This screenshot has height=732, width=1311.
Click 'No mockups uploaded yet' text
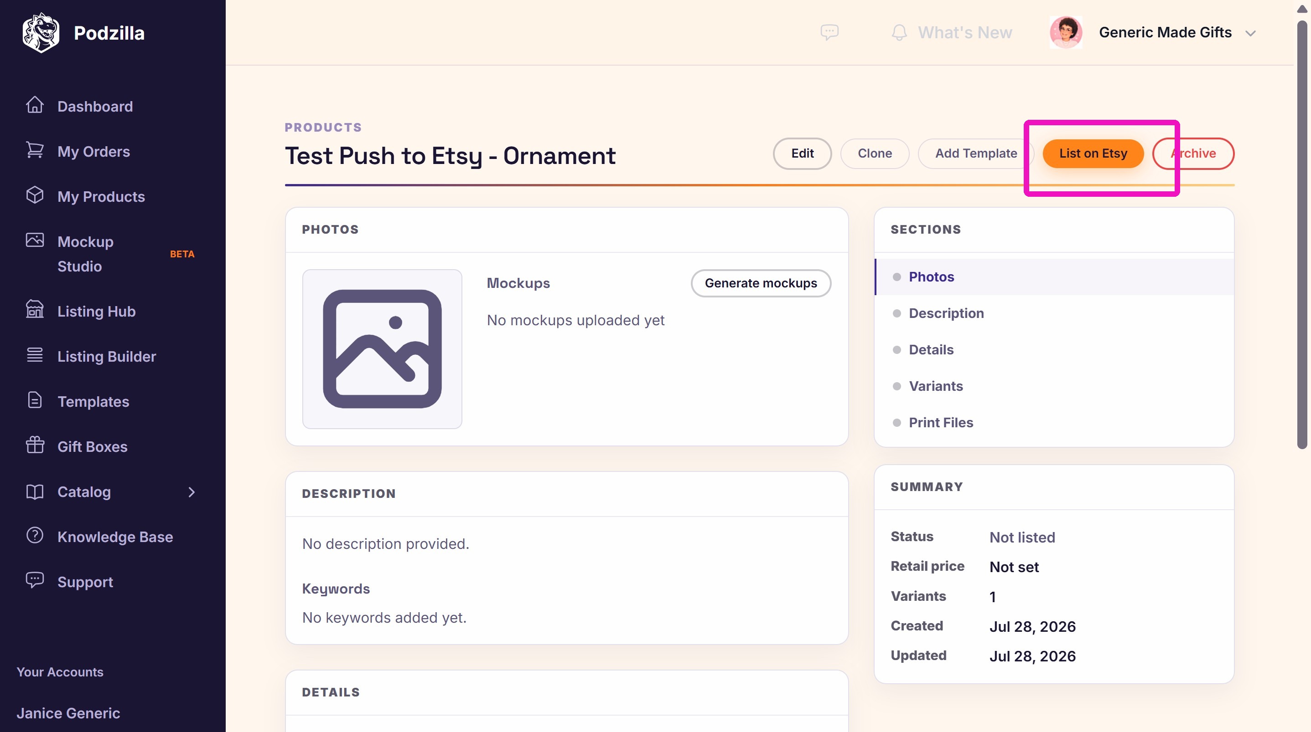coord(575,320)
